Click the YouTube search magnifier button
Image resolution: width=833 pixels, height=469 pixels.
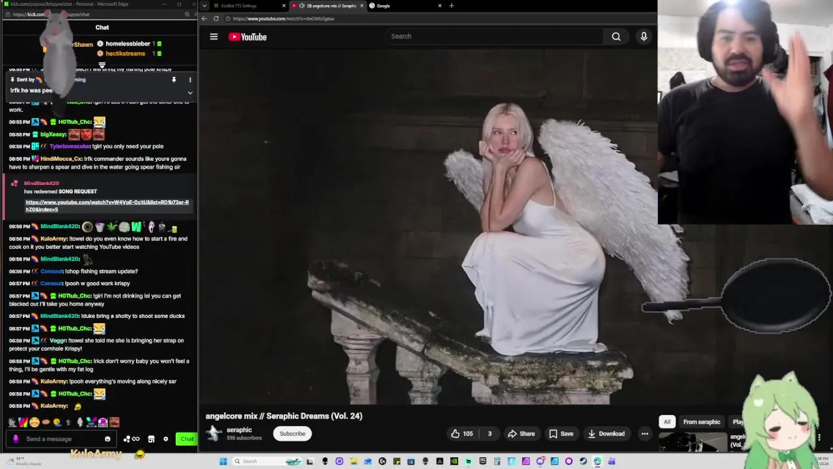(x=616, y=36)
